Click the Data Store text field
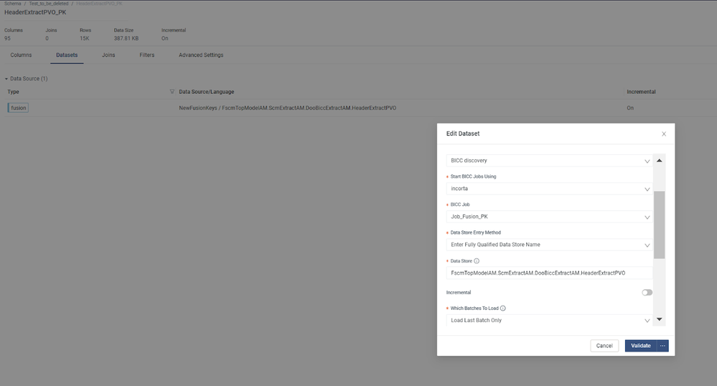The image size is (717, 386). coord(549,273)
